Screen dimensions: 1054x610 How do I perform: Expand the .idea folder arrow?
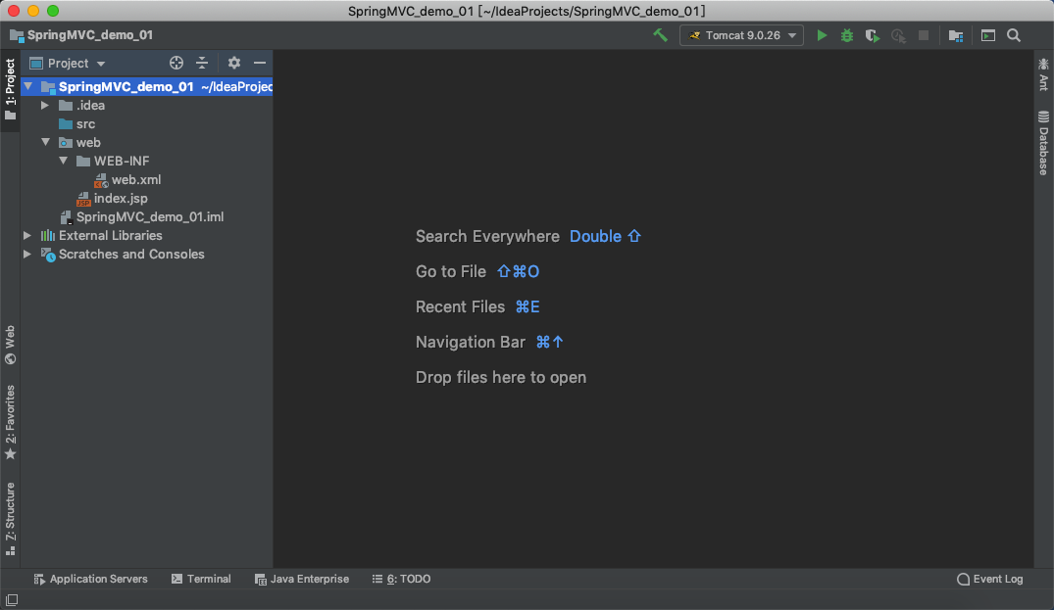coord(45,106)
